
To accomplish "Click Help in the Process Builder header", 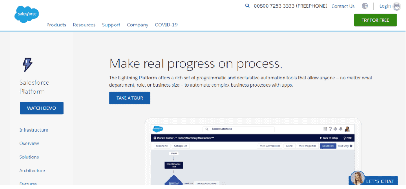I will click(x=347, y=138).
